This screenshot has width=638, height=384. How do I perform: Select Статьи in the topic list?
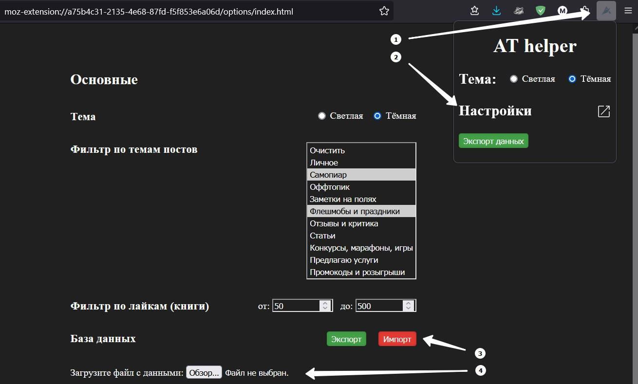[361, 236]
